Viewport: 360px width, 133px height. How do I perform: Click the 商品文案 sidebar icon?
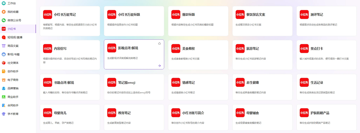[x=4, y=46]
